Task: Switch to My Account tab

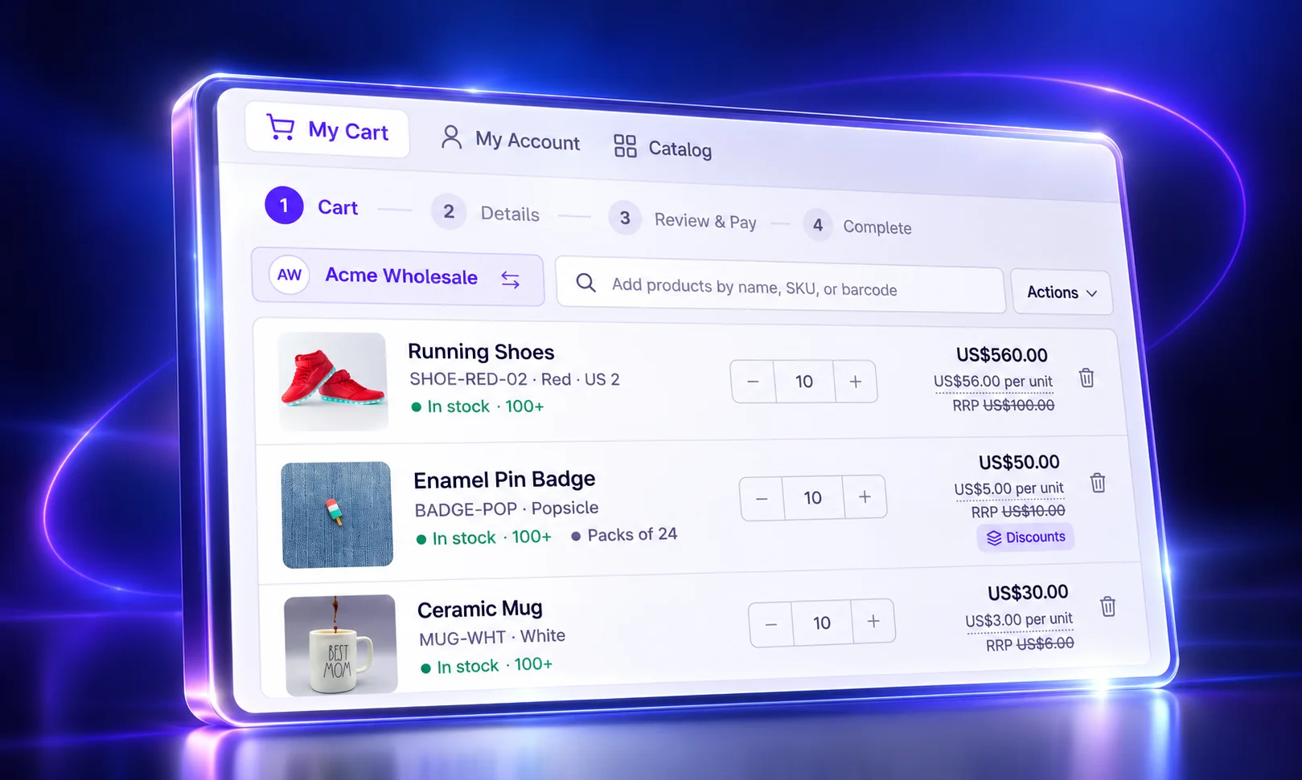Action: pos(510,139)
